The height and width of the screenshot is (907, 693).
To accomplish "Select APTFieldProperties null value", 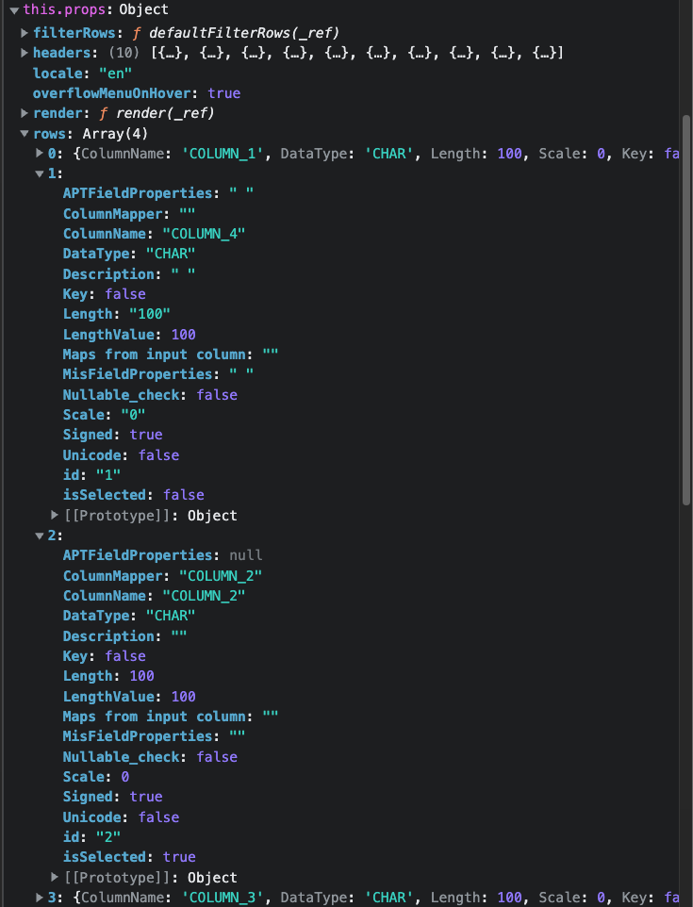I will click(246, 555).
